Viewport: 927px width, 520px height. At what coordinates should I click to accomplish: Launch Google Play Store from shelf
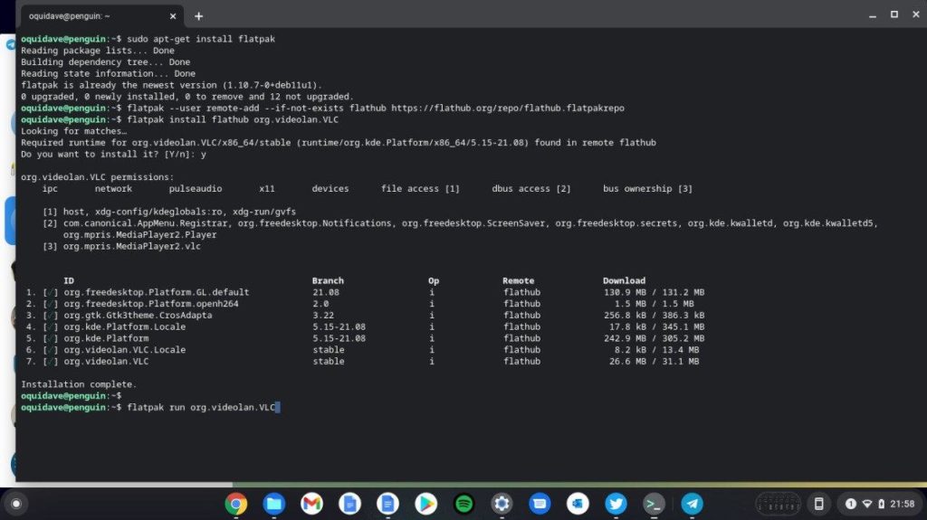pyautogui.click(x=425, y=504)
